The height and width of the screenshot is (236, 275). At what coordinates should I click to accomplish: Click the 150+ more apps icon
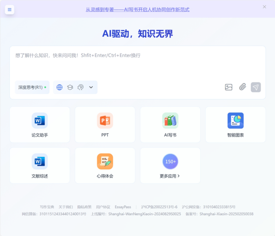click(170, 161)
